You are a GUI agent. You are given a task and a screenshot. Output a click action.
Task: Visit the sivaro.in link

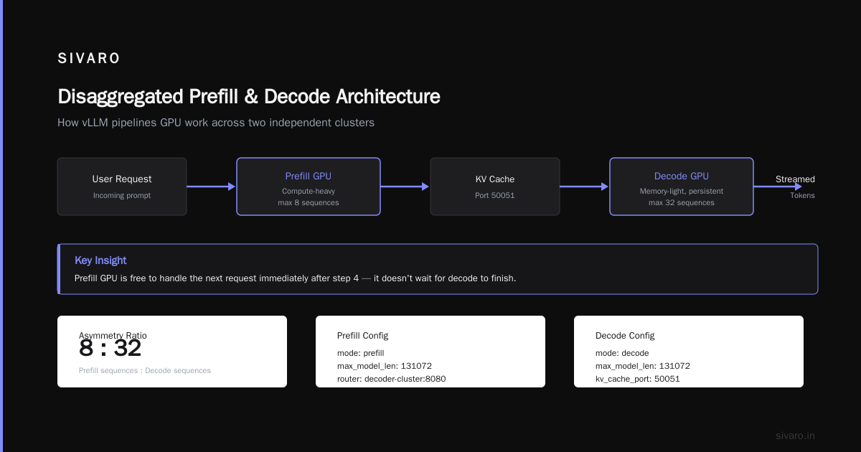[796, 435]
